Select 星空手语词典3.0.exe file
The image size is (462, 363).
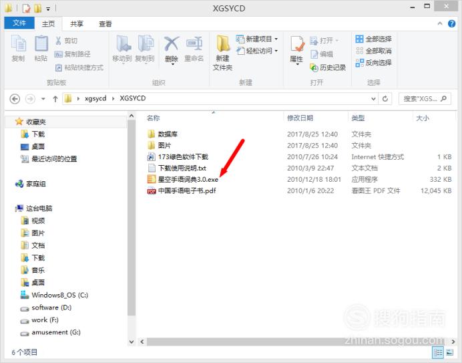[x=188, y=179]
